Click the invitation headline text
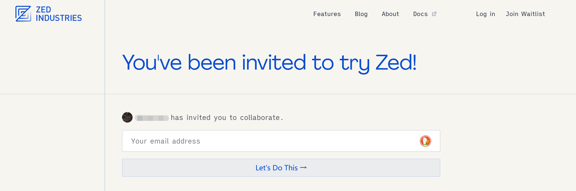Screen dimensions: 576x191 269,62
